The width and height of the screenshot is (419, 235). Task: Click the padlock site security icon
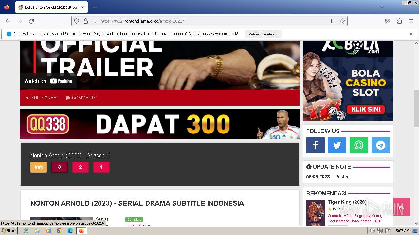pos(86,21)
